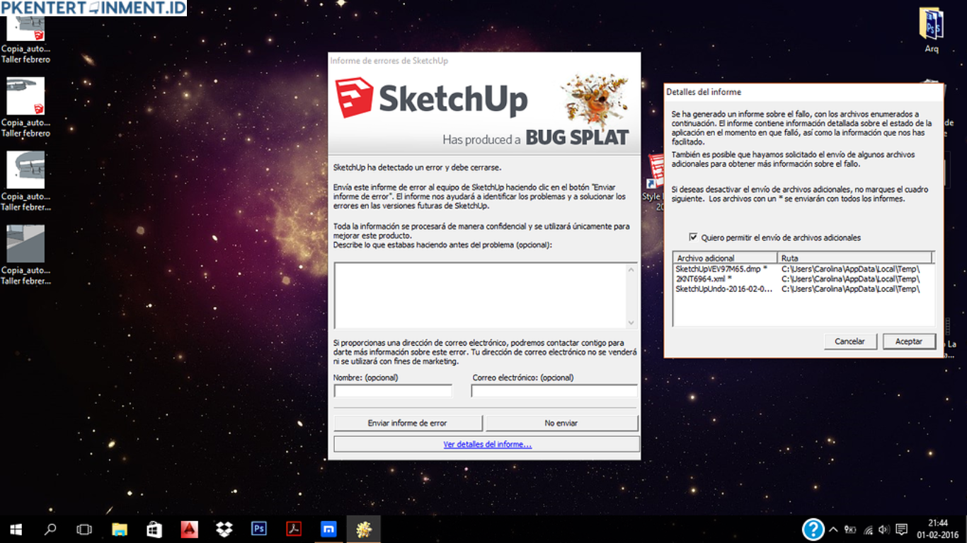
Task: Open Adobe Reader from the taskbar
Action: click(293, 528)
